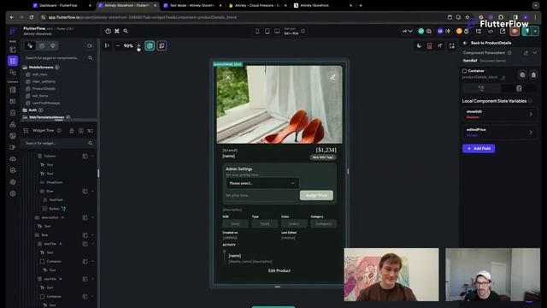Select the DropDown widget in tree
The height and width of the screenshot is (308, 547).
(54, 182)
